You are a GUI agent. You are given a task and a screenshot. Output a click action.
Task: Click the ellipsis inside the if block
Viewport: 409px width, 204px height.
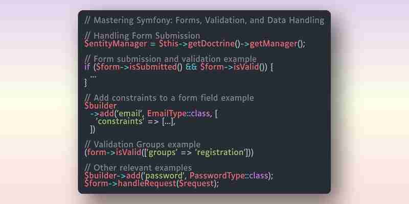point(93,76)
